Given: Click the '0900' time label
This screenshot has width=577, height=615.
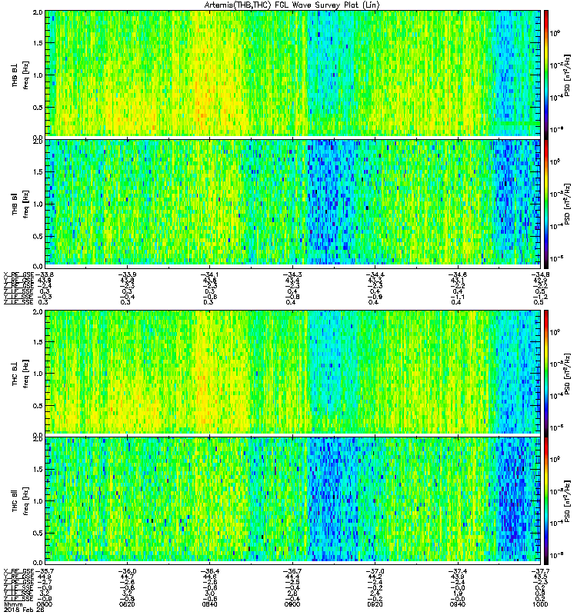Looking at the screenshot, I should 292,604.
